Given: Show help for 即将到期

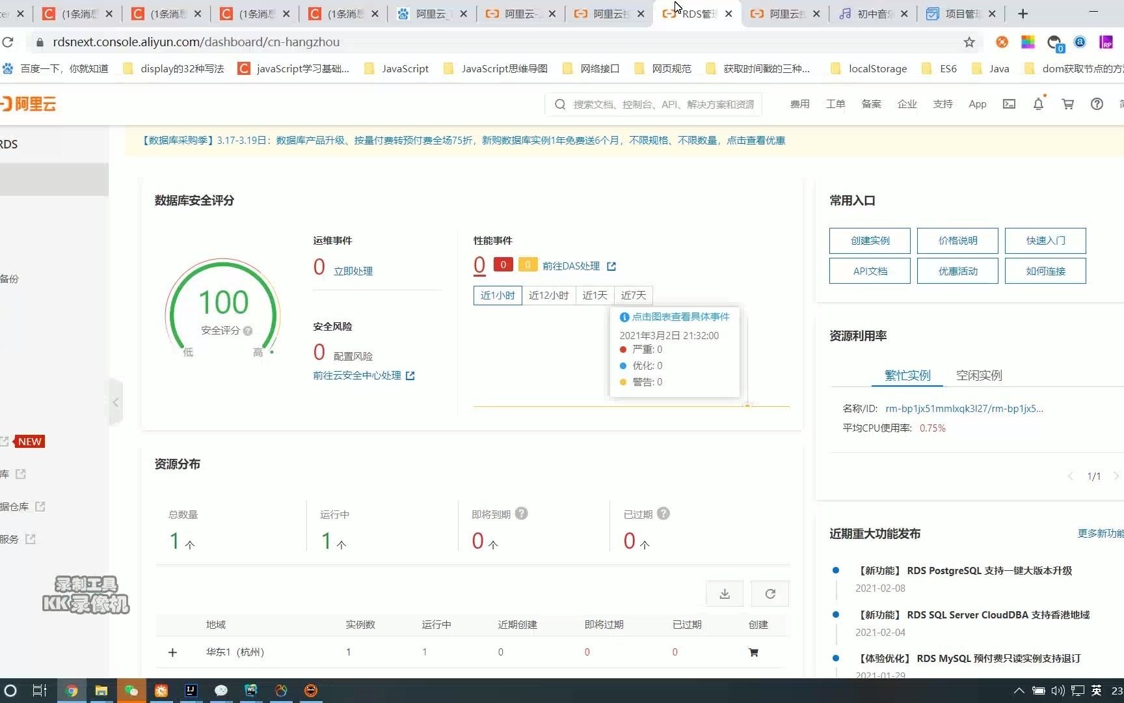Looking at the screenshot, I should tap(521, 514).
